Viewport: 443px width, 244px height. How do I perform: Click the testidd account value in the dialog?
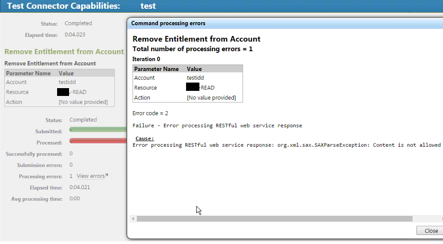click(x=195, y=78)
